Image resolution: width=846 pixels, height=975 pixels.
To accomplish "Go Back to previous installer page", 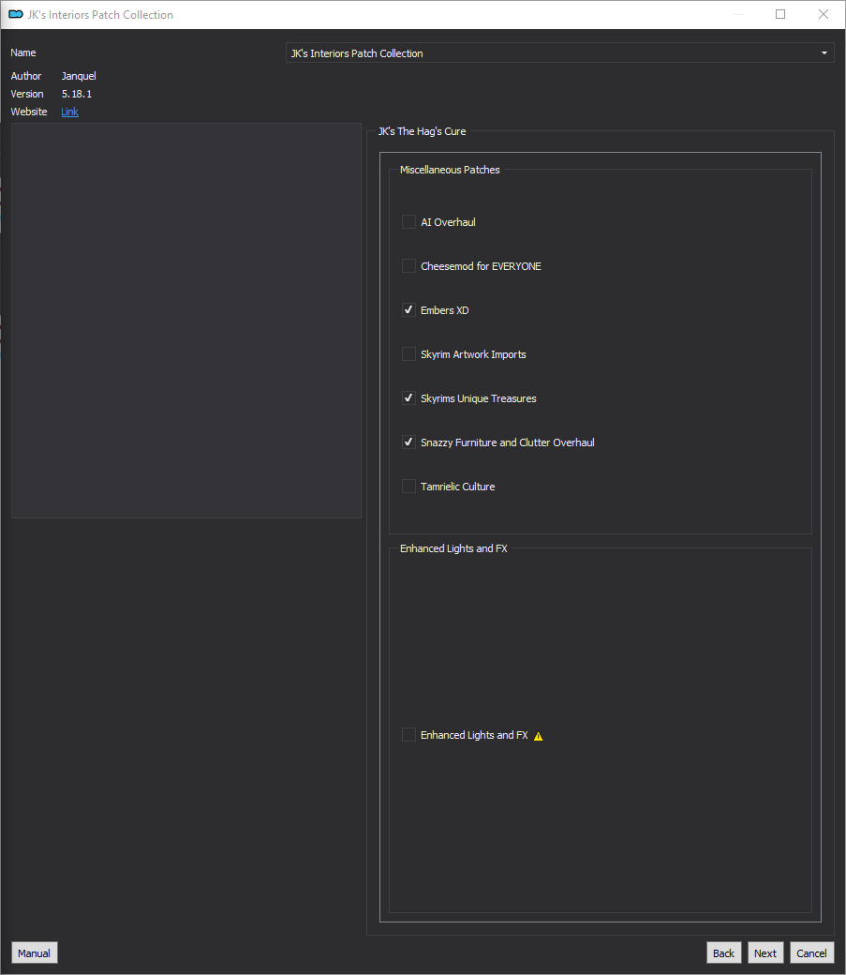I will [723, 953].
